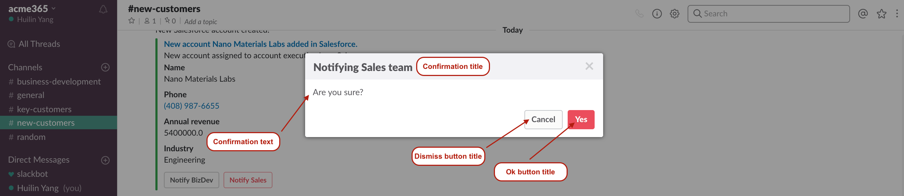Click the Notify Sales button
This screenshot has width=904, height=196.
click(248, 180)
